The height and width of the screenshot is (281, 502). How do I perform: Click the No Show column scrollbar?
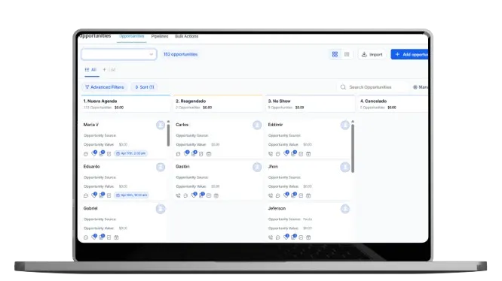click(353, 148)
